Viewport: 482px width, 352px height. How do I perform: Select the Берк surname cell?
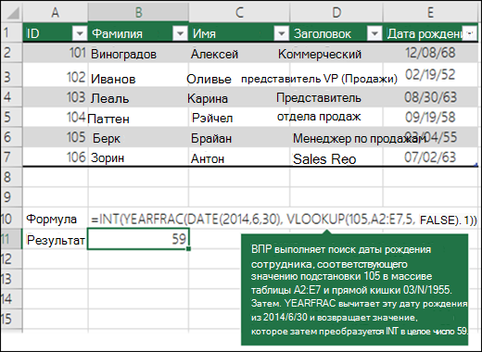(x=138, y=137)
